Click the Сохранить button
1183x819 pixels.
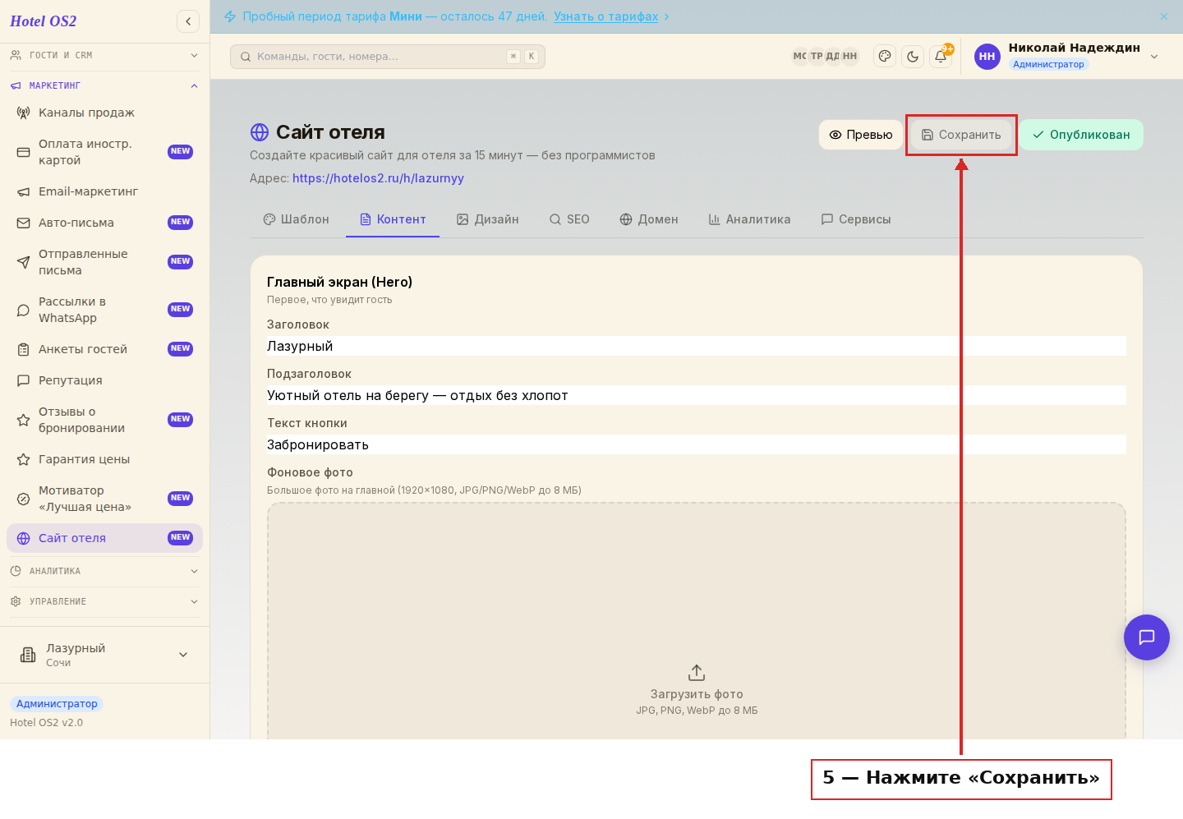961,135
